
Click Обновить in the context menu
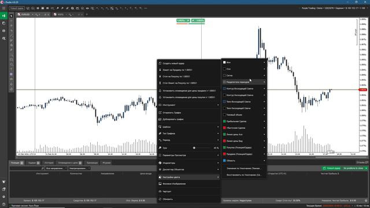click(x=189, y=199)
